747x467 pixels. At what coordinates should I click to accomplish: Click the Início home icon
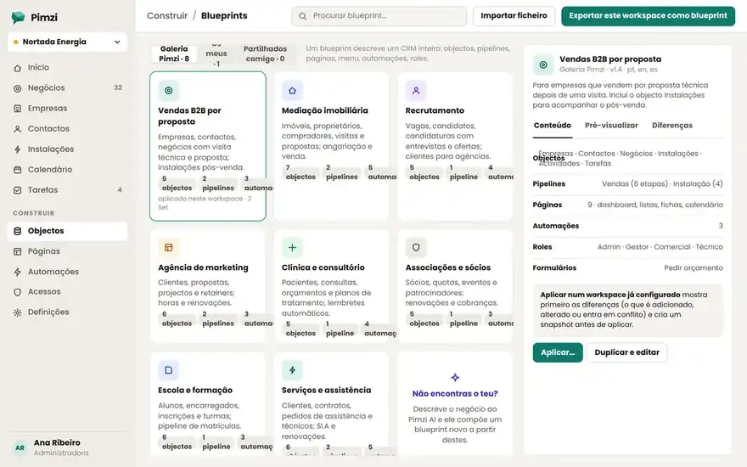pos(18,68)
